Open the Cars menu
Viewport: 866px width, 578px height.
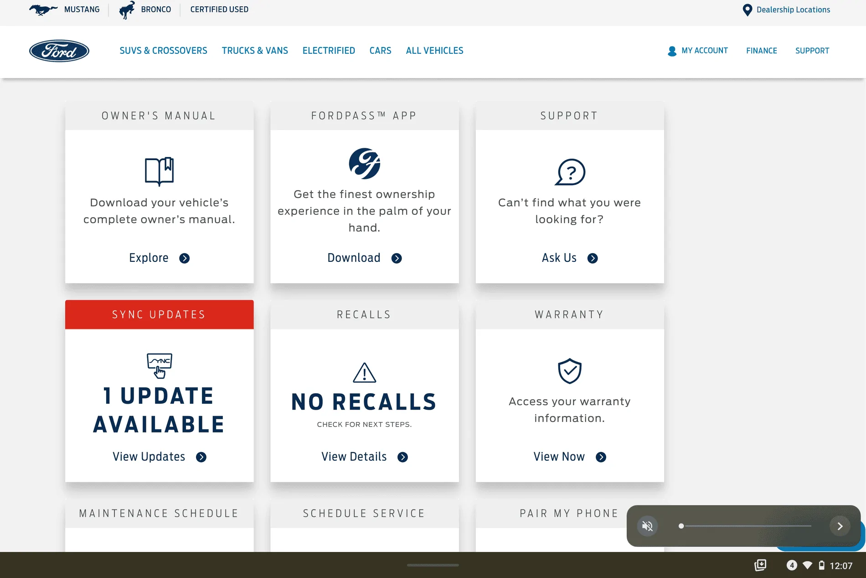pos(380,51)
